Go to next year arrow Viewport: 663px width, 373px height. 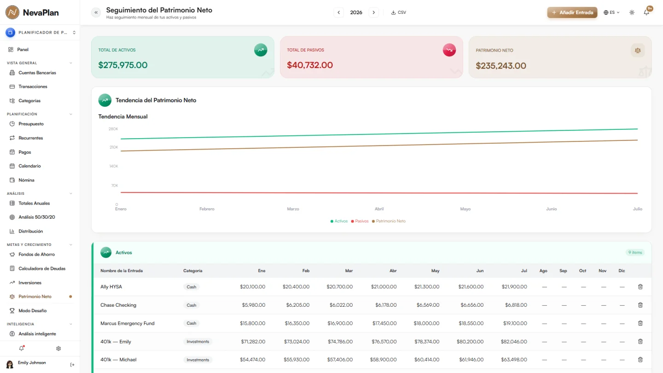[x=374, y=12]
